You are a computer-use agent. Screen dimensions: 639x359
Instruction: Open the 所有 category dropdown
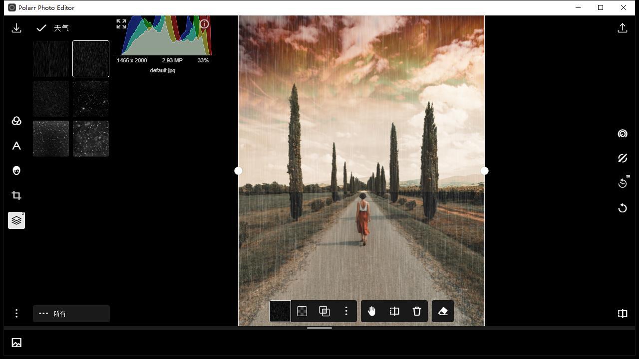point(71,314)
